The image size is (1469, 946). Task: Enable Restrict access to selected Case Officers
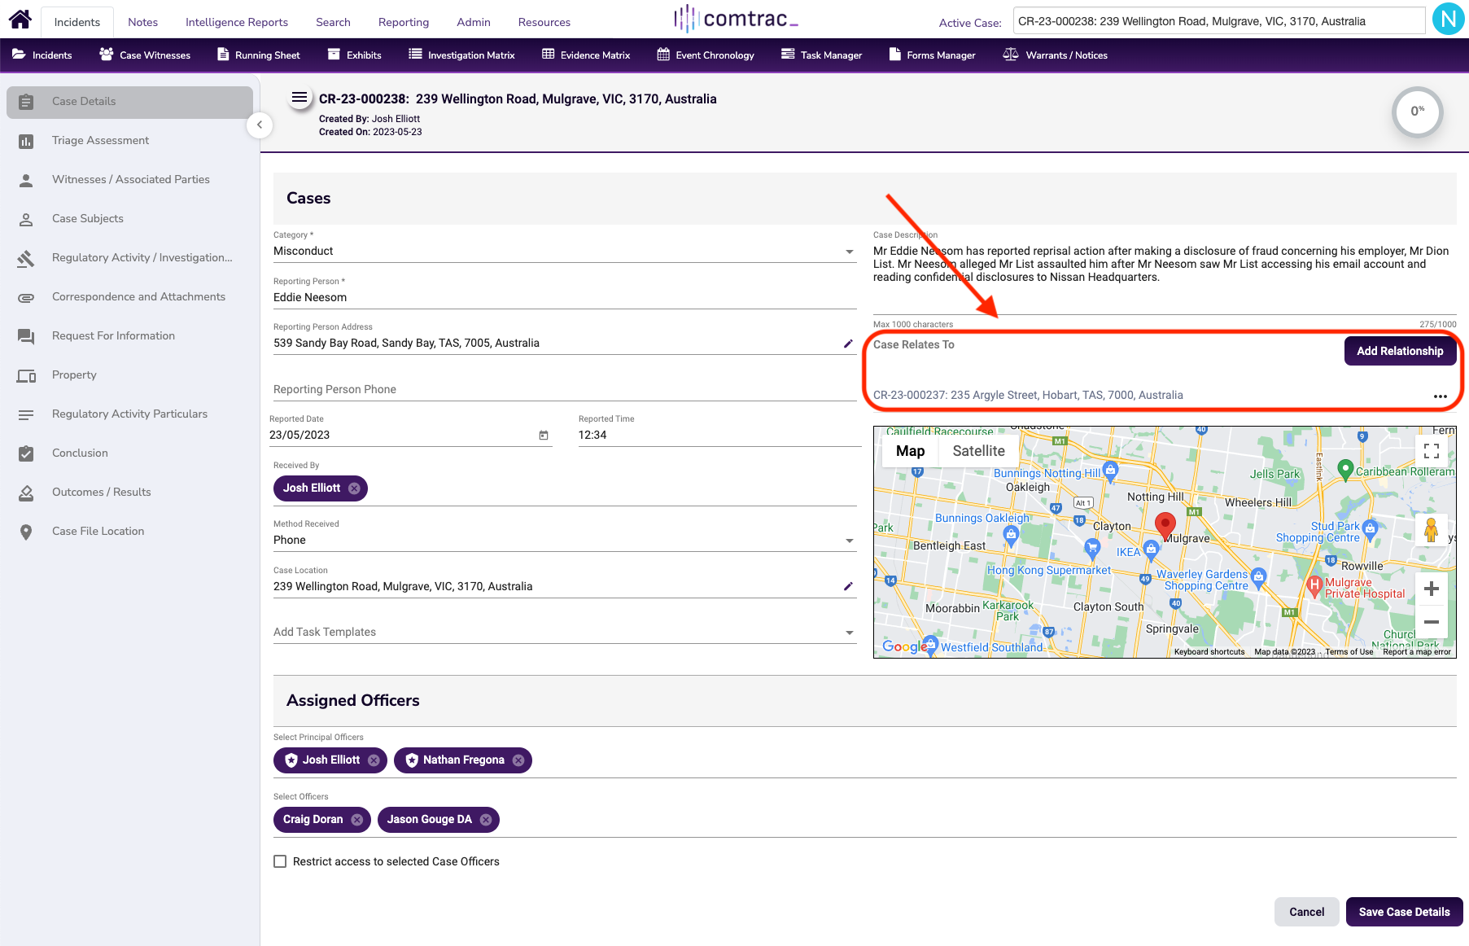pyautogui.click(x=280, y=861)
